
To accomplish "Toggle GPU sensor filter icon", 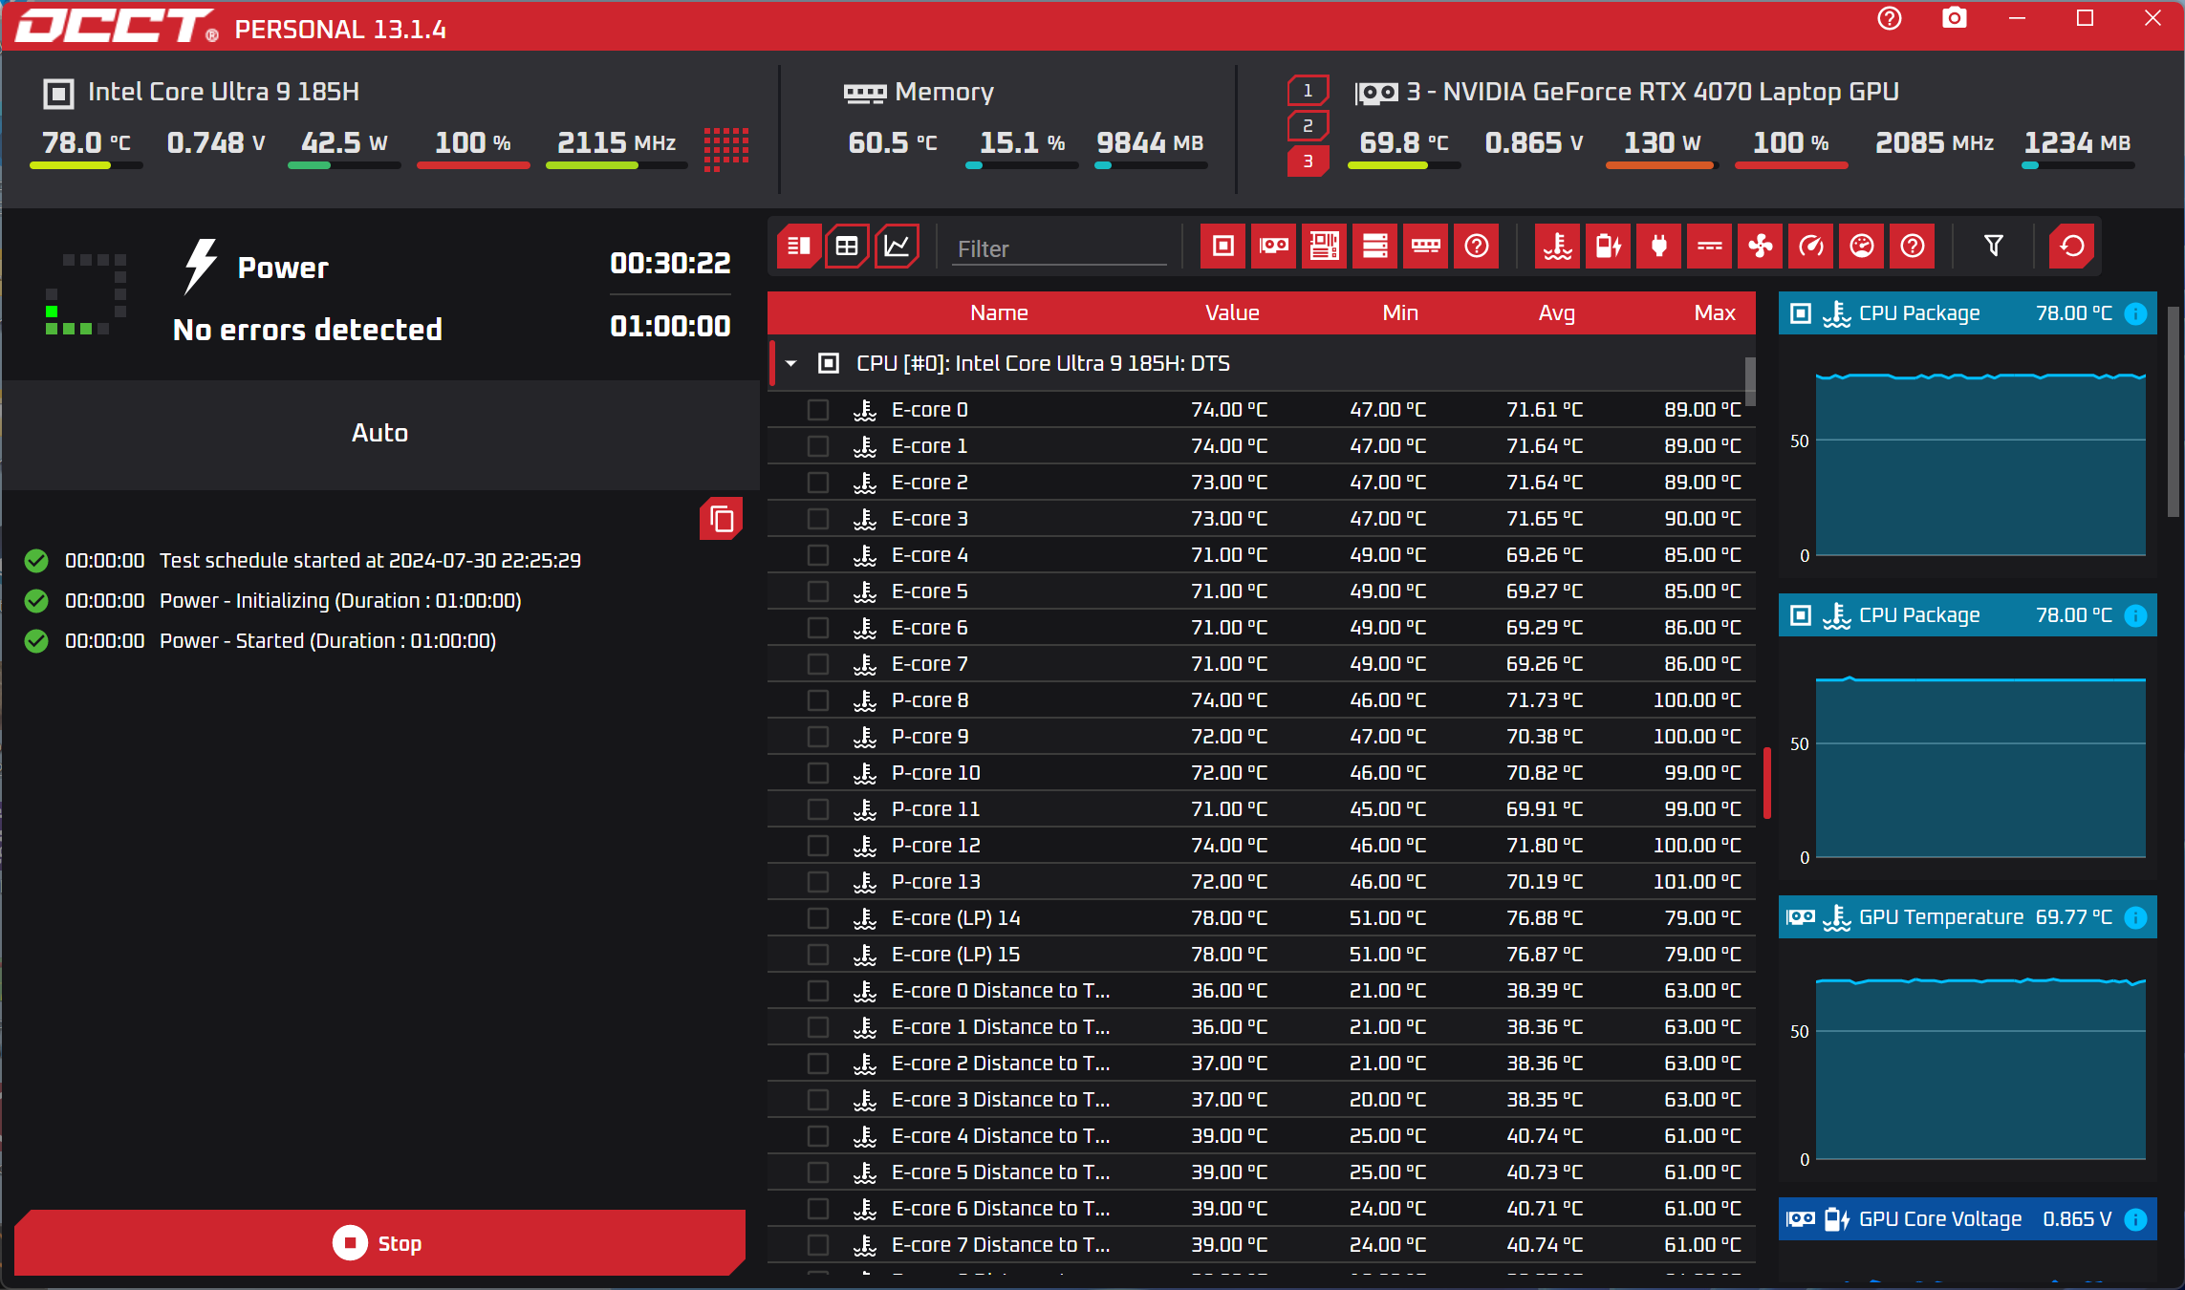I will [x=1273, y=247].
